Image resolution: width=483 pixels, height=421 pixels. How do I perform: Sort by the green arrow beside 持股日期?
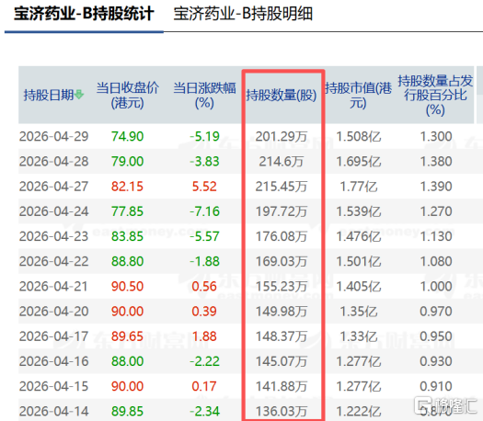pyautogui.click(x=79, y=94)
